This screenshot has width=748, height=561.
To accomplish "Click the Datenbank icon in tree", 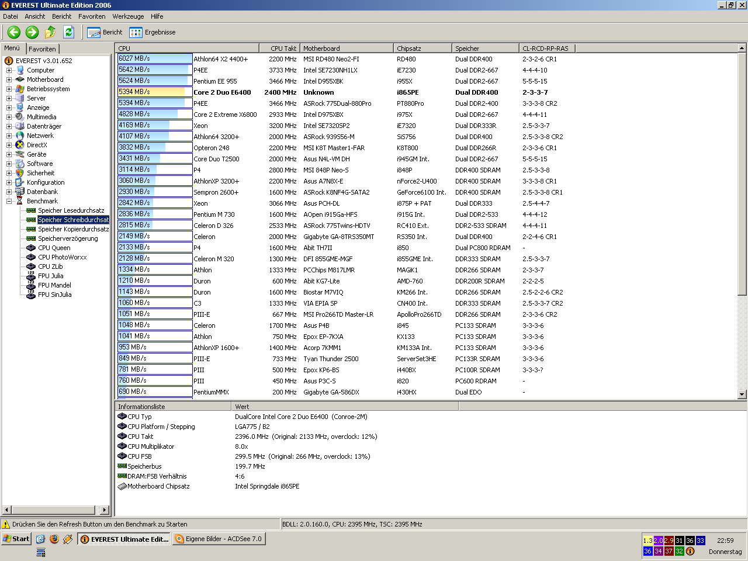I will pyautogui.click(x=20, y=192).
